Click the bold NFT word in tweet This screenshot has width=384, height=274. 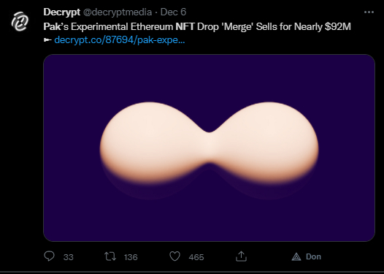pyautogui.click(x=185, y=26)
